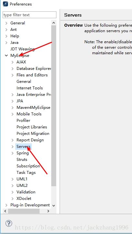Select the Ant preferences item
Image resolution: width=132 pixels, height=234 pixels.
[x=13, y=30]
